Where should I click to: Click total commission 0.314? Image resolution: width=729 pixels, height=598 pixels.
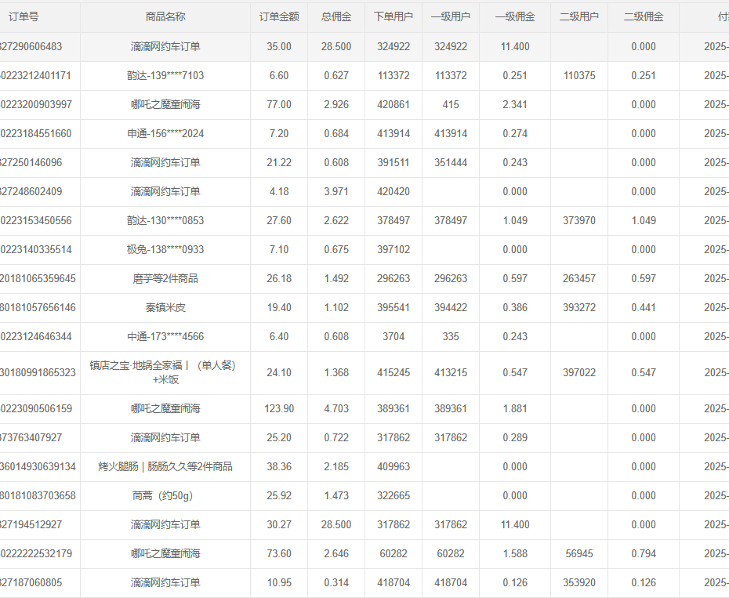(336, 582)
